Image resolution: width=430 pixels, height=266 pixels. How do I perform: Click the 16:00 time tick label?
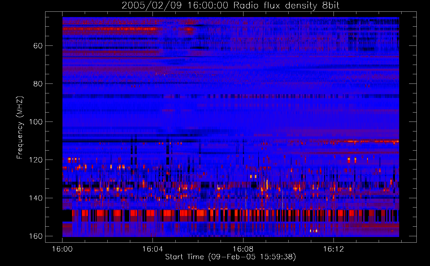(x=62, y=249)
